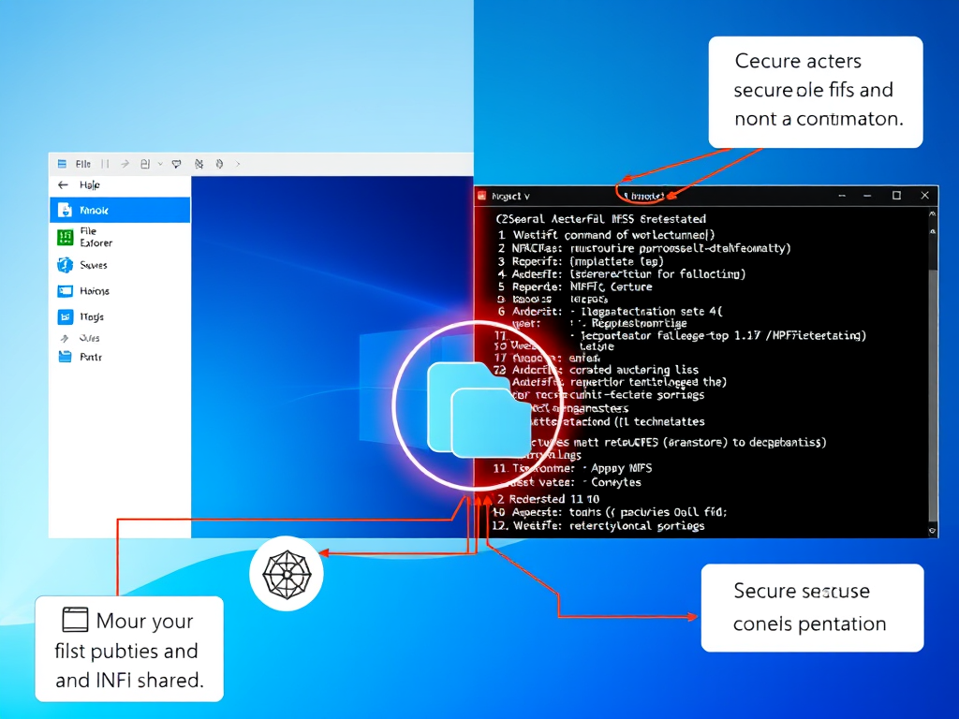Expand the small dropdown chevron beside the save icon
This screenshot has height=719, width=959.
coord(160,164)
